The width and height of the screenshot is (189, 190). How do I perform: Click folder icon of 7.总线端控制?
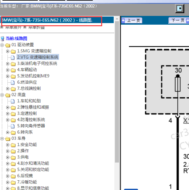pyautogui.click(x=13, y=89)
